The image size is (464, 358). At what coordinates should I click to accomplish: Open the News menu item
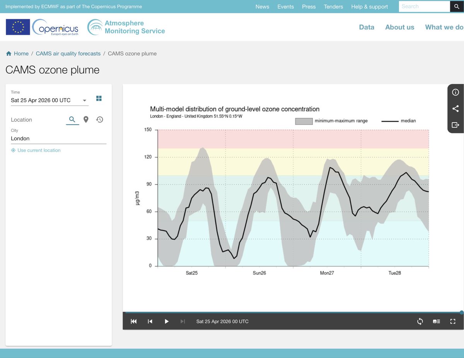[262, 7]
